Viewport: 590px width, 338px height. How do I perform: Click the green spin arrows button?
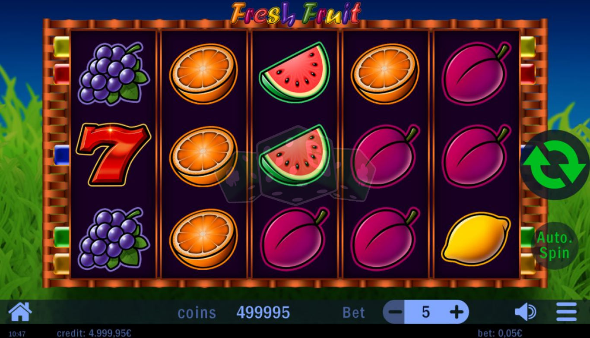pos(555,165)
